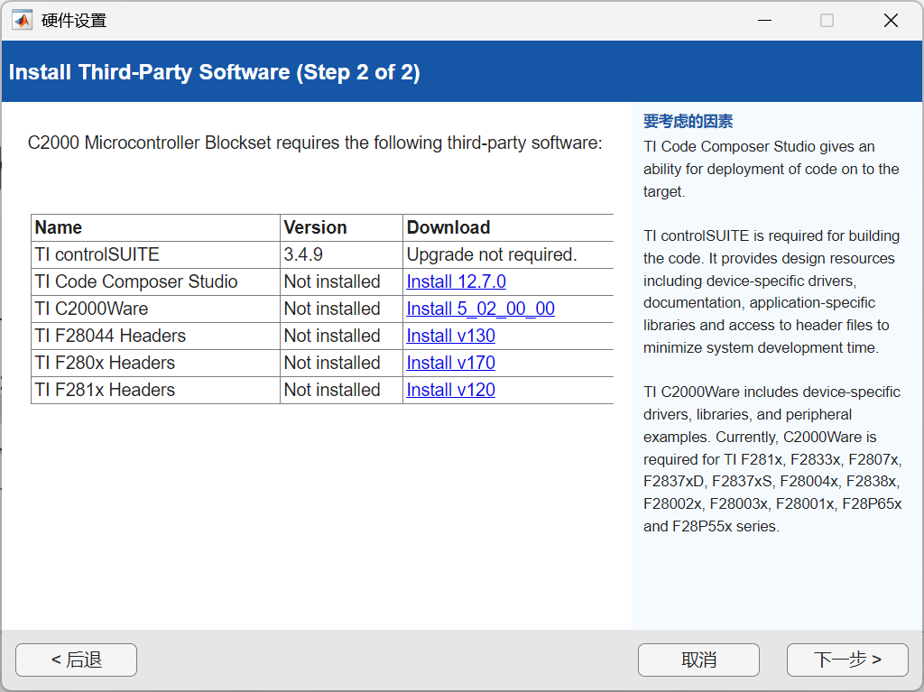
Task: Click the Upgrade not required. cell
Action: (x=509, y=254)
